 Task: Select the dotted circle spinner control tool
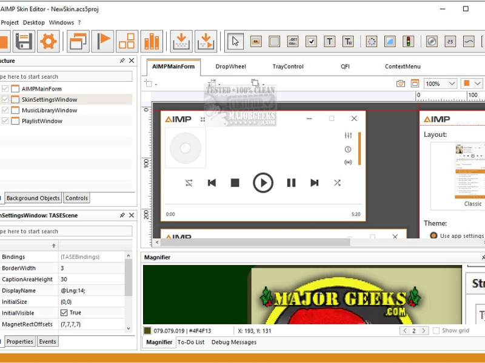[x=372, y=41]
